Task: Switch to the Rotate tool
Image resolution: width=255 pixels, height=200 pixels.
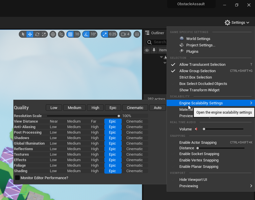Action: pos(37,34)
